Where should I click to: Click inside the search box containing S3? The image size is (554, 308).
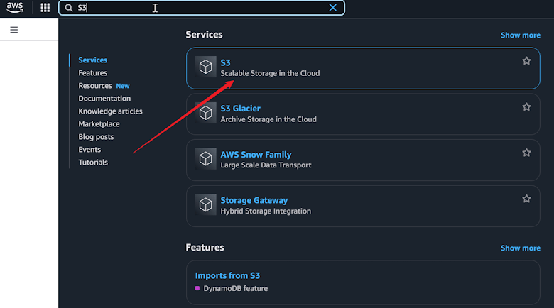point(202,8)
